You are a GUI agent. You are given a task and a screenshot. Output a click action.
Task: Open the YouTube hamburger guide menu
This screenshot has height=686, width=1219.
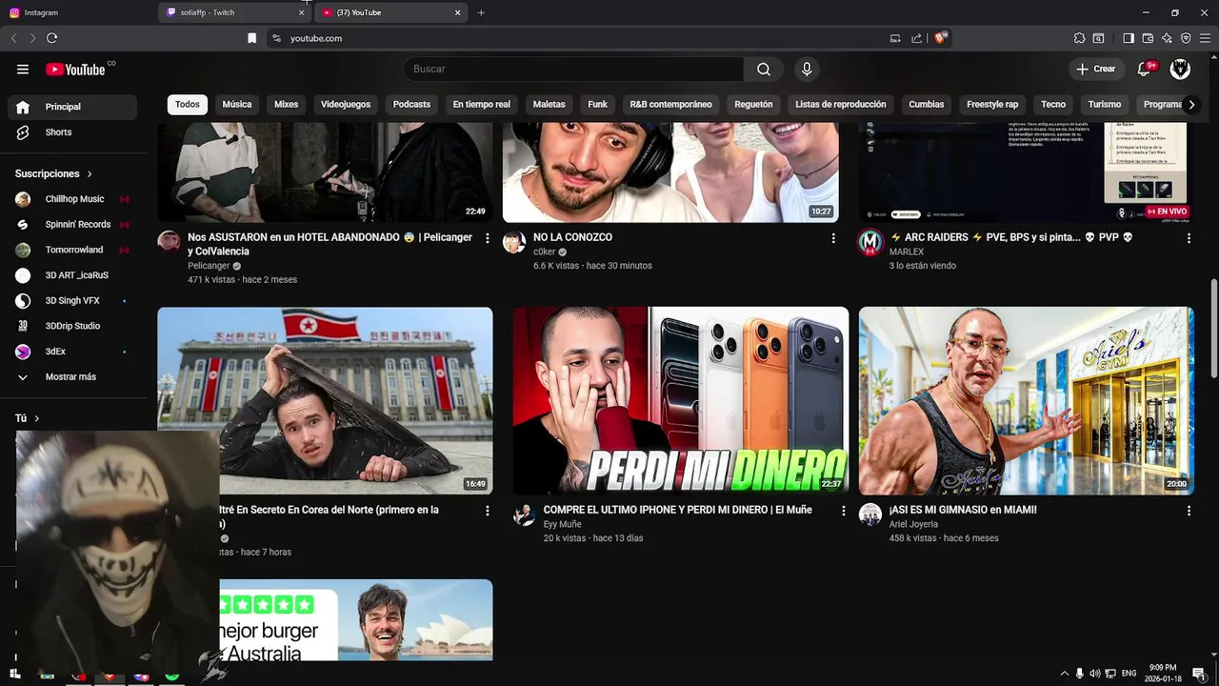pos(23,69)
